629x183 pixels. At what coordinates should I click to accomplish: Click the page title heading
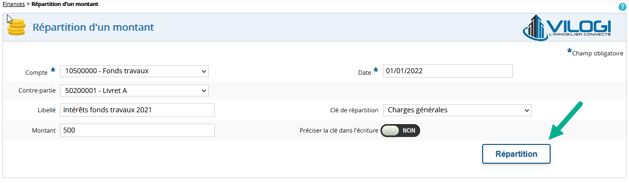coord(93,27)
